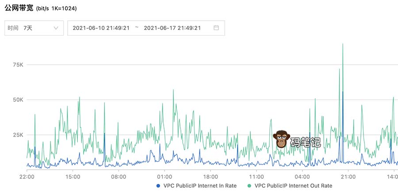The image size is (398, 192).
Task: Open the 时间 label of the time selector
Action: (13, 28)
